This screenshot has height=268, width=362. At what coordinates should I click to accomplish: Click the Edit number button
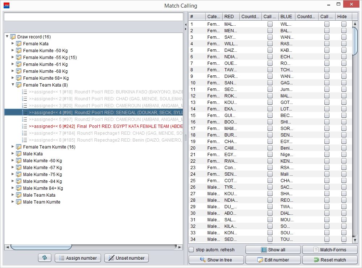point(273,260)
